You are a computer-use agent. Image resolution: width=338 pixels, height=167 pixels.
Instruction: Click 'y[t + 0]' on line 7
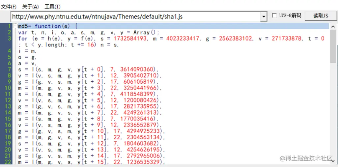click(90, 70)
